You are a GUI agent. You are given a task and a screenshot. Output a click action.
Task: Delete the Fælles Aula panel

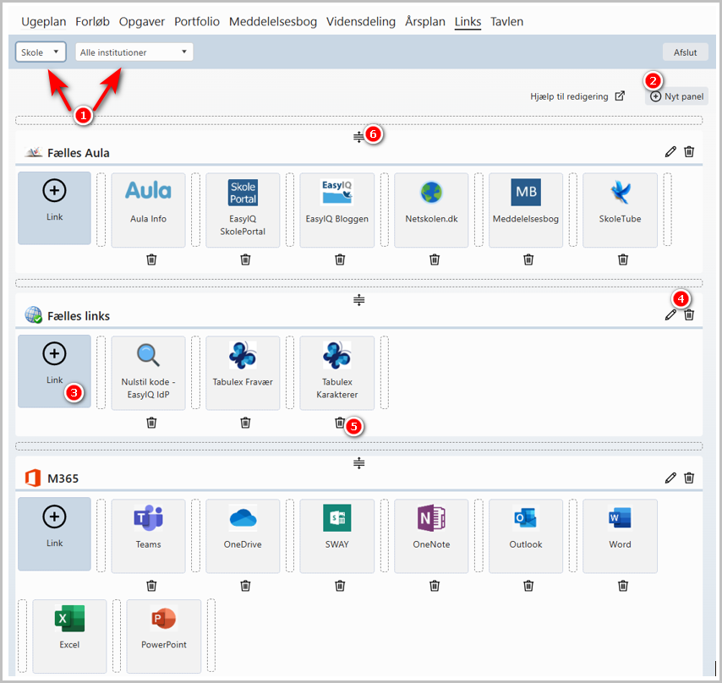[x=689, y=151]
